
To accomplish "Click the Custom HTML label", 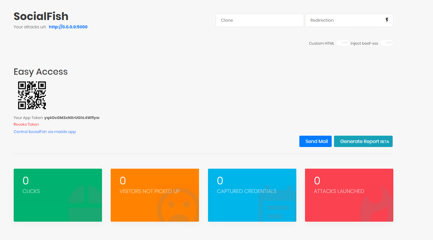I will pyautogui.click(x=321, y=43).
